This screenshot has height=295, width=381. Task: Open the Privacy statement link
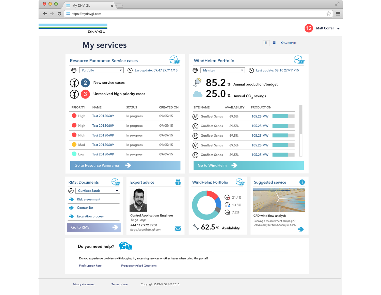click(x=84, y=284)
